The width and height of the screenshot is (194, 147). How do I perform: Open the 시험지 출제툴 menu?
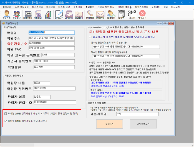pyautogui.click(x=125, y=7)
